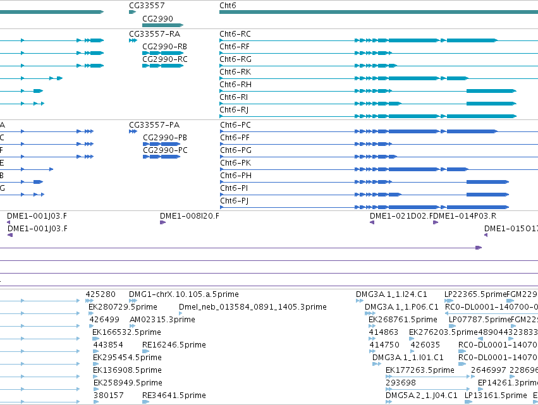Click the Cht6-RH transcript label
The height and width of the screenshot is (405, 538).
[x=235, y=85]
